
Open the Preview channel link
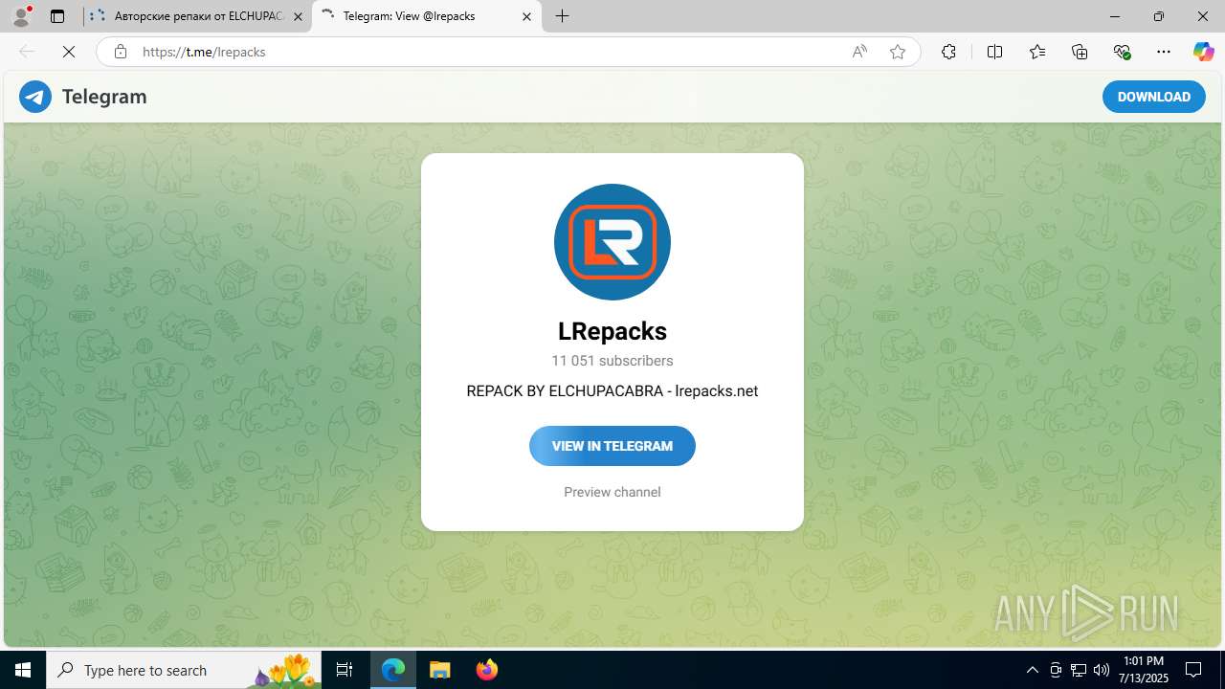point(612,492)
